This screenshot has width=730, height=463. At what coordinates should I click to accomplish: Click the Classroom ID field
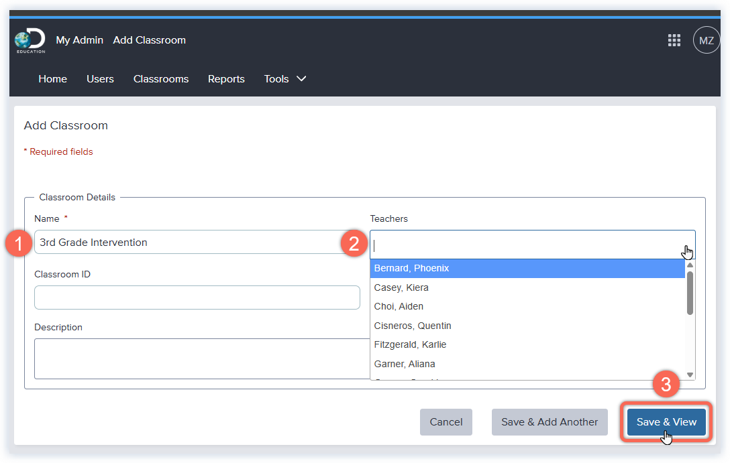[197, 297]
